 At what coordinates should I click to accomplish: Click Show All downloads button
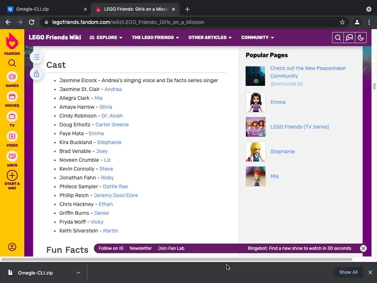coord(348,272)
